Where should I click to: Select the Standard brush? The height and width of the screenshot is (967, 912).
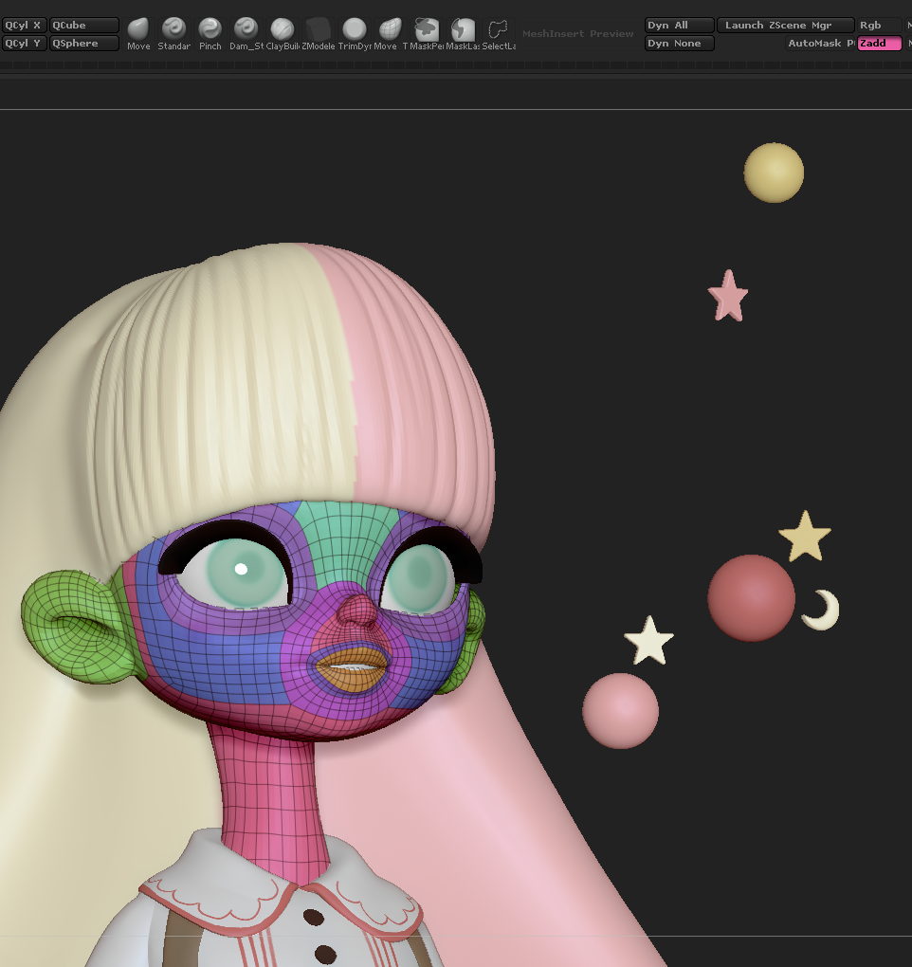click(x=173, y=34)
